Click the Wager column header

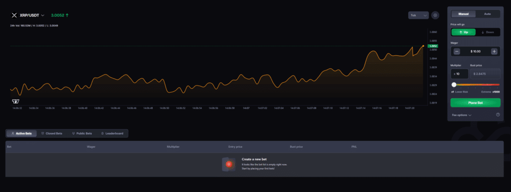(x=91, y=147)
